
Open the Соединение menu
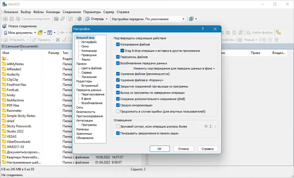point(72,12)
